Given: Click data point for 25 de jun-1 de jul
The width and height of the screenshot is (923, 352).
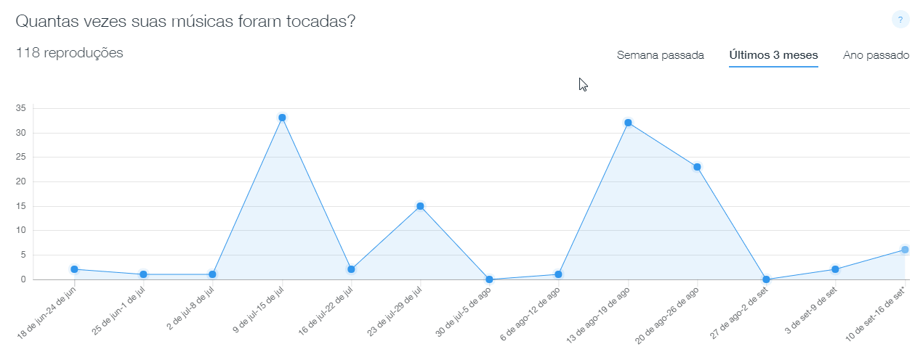Looking at the screenshot, I should (x=143, y=274).
